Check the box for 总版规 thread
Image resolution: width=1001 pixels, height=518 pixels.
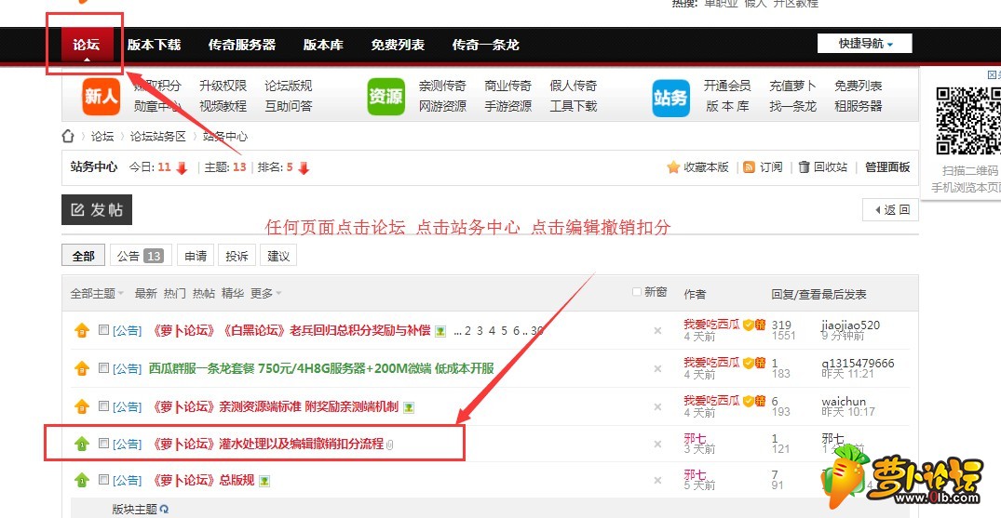click(103, 480)
